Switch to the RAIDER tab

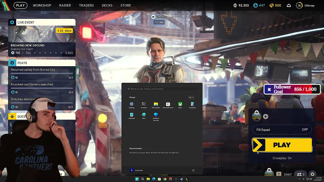point(65,5)
